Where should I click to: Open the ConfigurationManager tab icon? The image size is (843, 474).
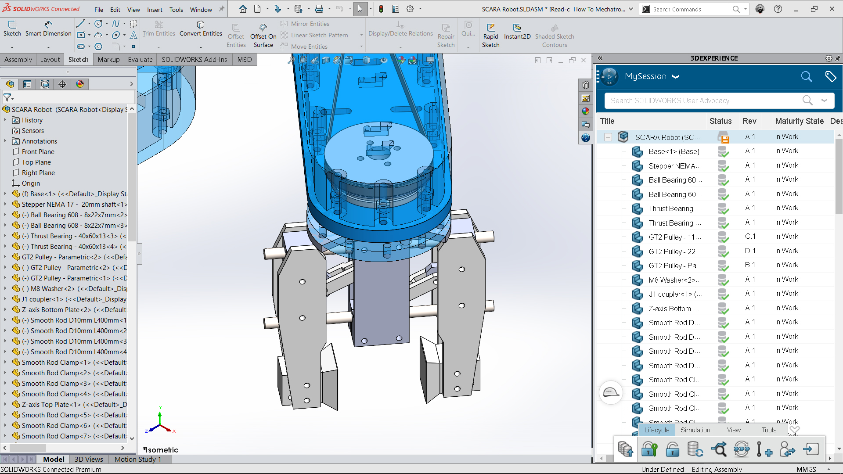tap(45, 84)
